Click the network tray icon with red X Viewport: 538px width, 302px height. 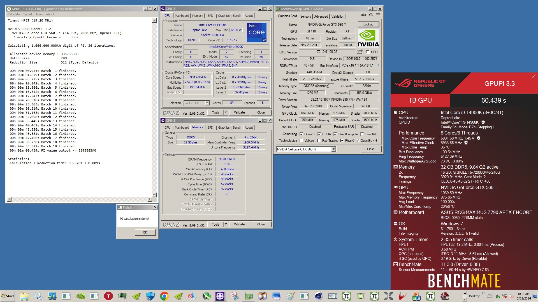pos(505,296)
